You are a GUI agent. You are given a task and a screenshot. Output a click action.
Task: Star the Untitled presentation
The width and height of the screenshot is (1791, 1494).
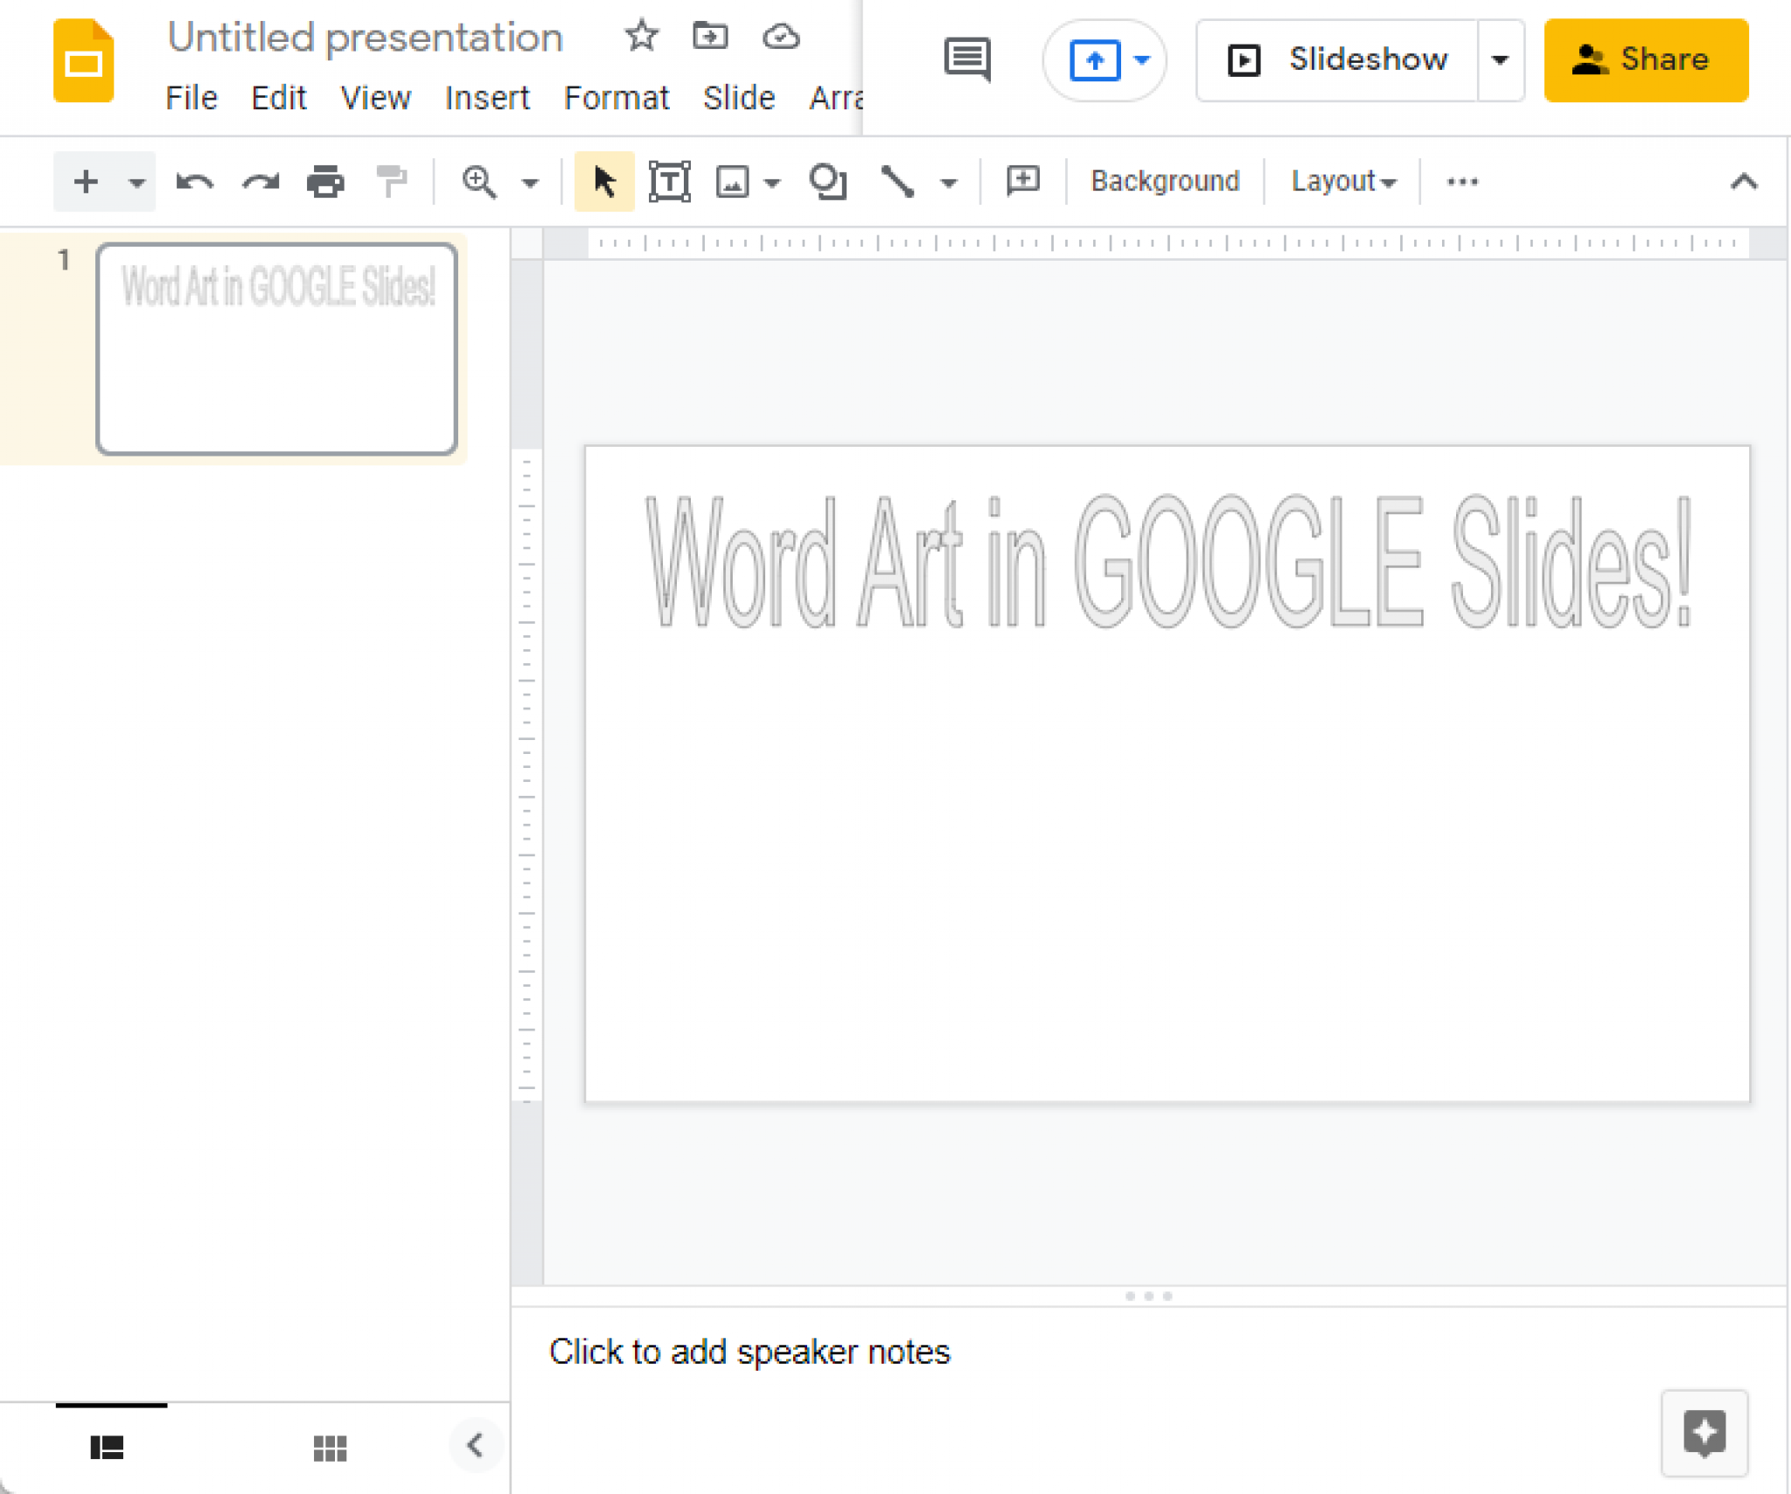[x=641, y=36]
